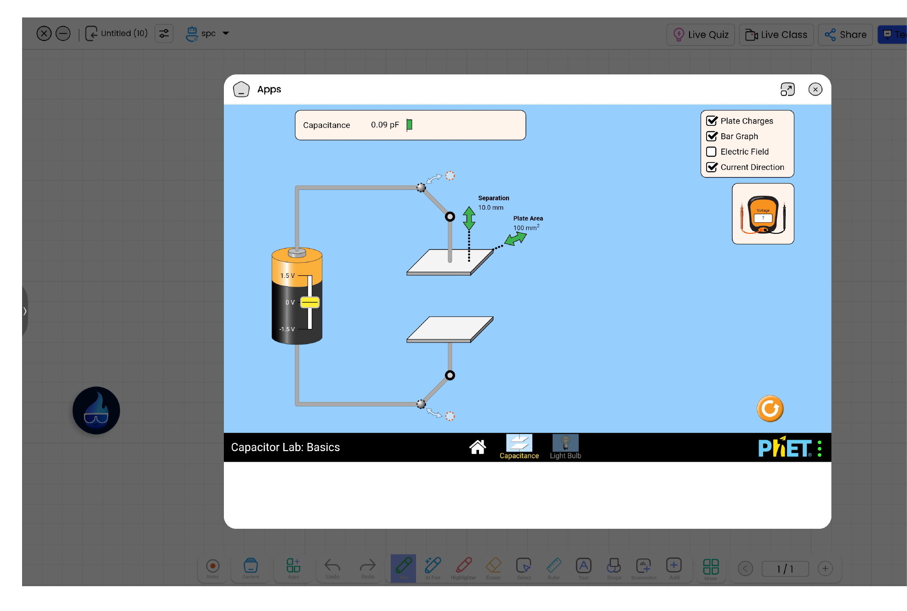This screenshot has height=611, width=907.
Task: Select the Pen tool
Action: (x=404, y=569)
